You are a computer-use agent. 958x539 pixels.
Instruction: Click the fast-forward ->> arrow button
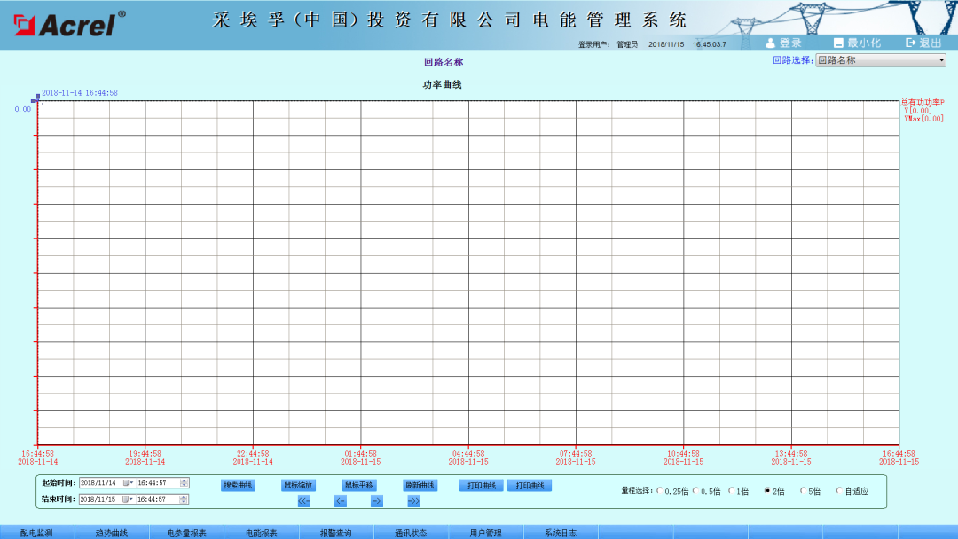(413, 501)
